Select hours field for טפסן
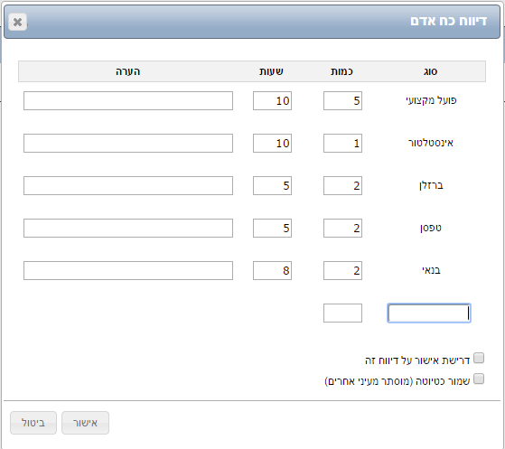505x449 pixels. pos(273,228)
